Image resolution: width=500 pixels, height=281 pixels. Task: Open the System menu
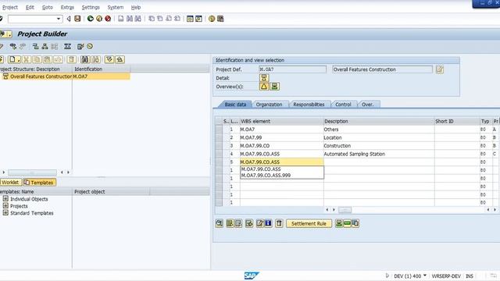[x=115, y=7]
